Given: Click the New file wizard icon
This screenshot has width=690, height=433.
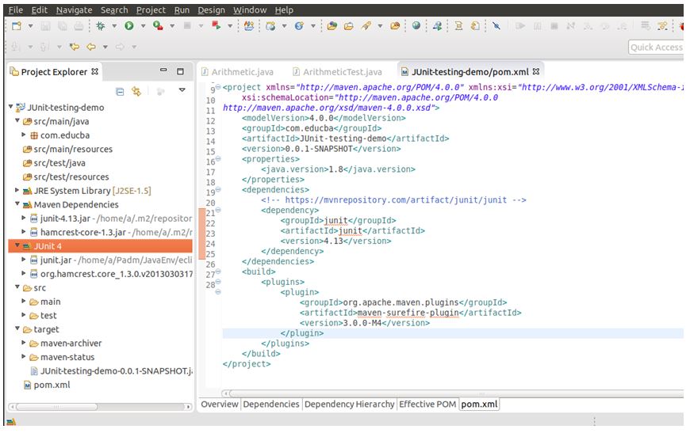Looking at the screenshot, I should 17,26.
